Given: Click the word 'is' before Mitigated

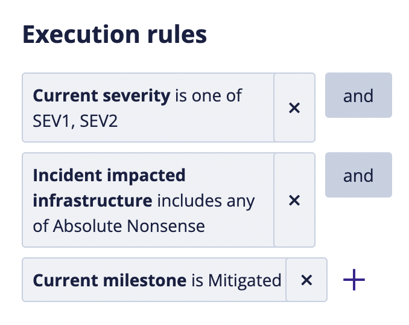Looking at the screenshot, I should pos(197,280).
